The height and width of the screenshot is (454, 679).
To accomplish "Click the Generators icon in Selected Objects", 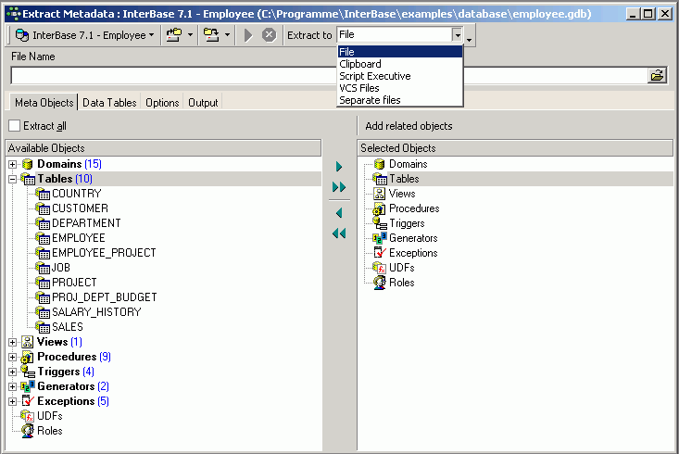I will (380, 238).
